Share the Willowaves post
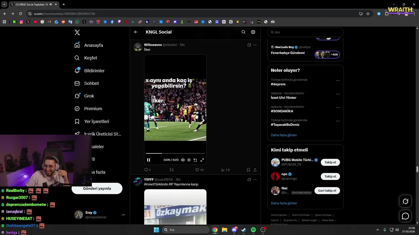This screenshot has width=419, height=235. click(x=255, y=170)
